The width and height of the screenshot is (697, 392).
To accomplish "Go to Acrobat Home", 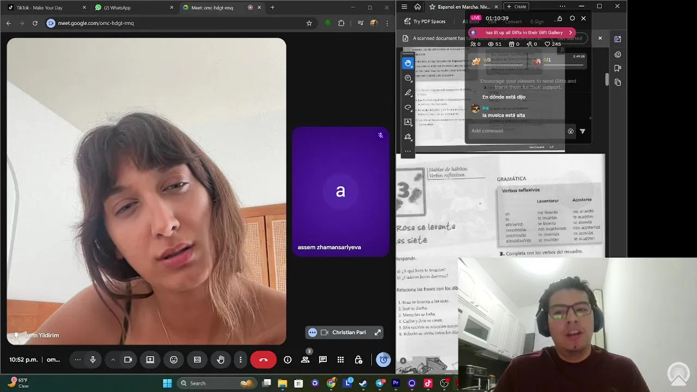I will pyautogui.click(x=418, y=7).
